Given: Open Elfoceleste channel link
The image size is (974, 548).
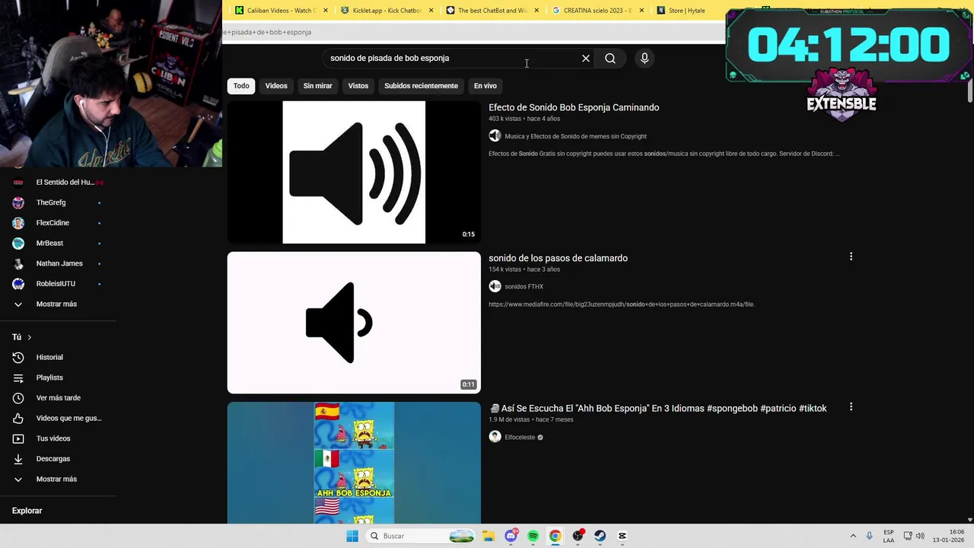Looking at the screenshot, I should coord(520,438).
